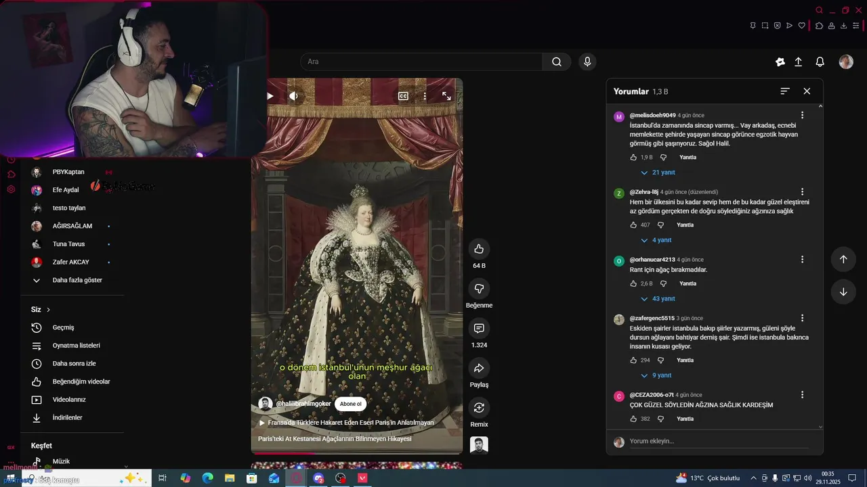Open the Tuna Tavus subscription channel
This screenshot has height=487, width=867.
click(x=69, y=244)
